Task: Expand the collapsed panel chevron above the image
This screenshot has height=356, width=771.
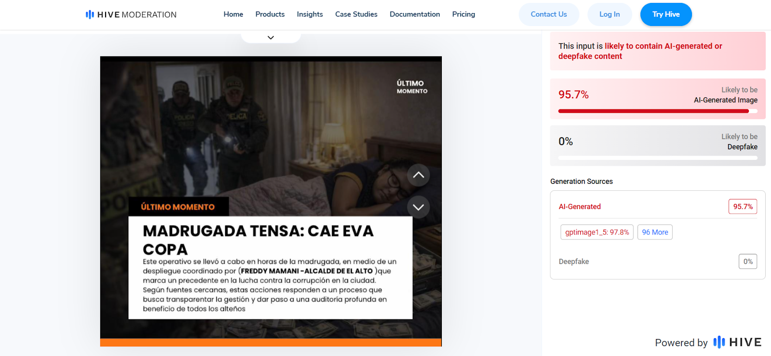Action: coord(271,38)
